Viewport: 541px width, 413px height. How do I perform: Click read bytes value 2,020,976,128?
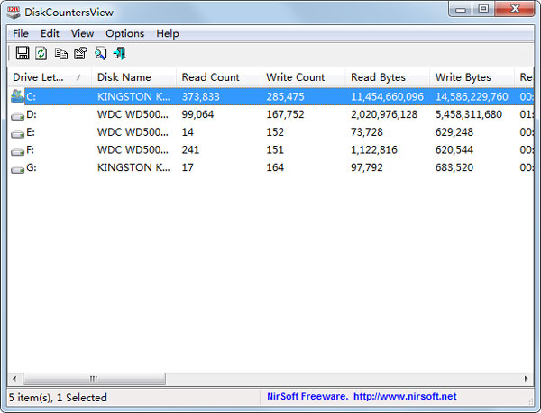pos(384,114)
